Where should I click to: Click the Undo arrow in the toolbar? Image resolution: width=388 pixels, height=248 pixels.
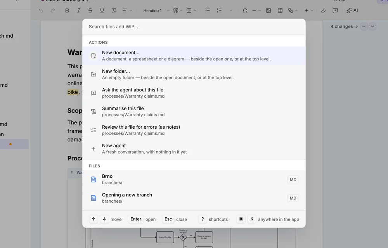pyautogui.click(x=41, y=10)
